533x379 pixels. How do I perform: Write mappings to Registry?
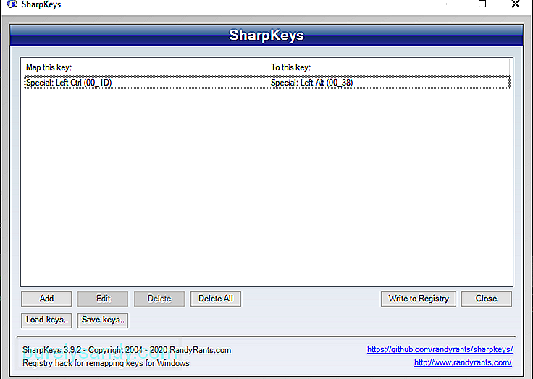tap(419, 299)
